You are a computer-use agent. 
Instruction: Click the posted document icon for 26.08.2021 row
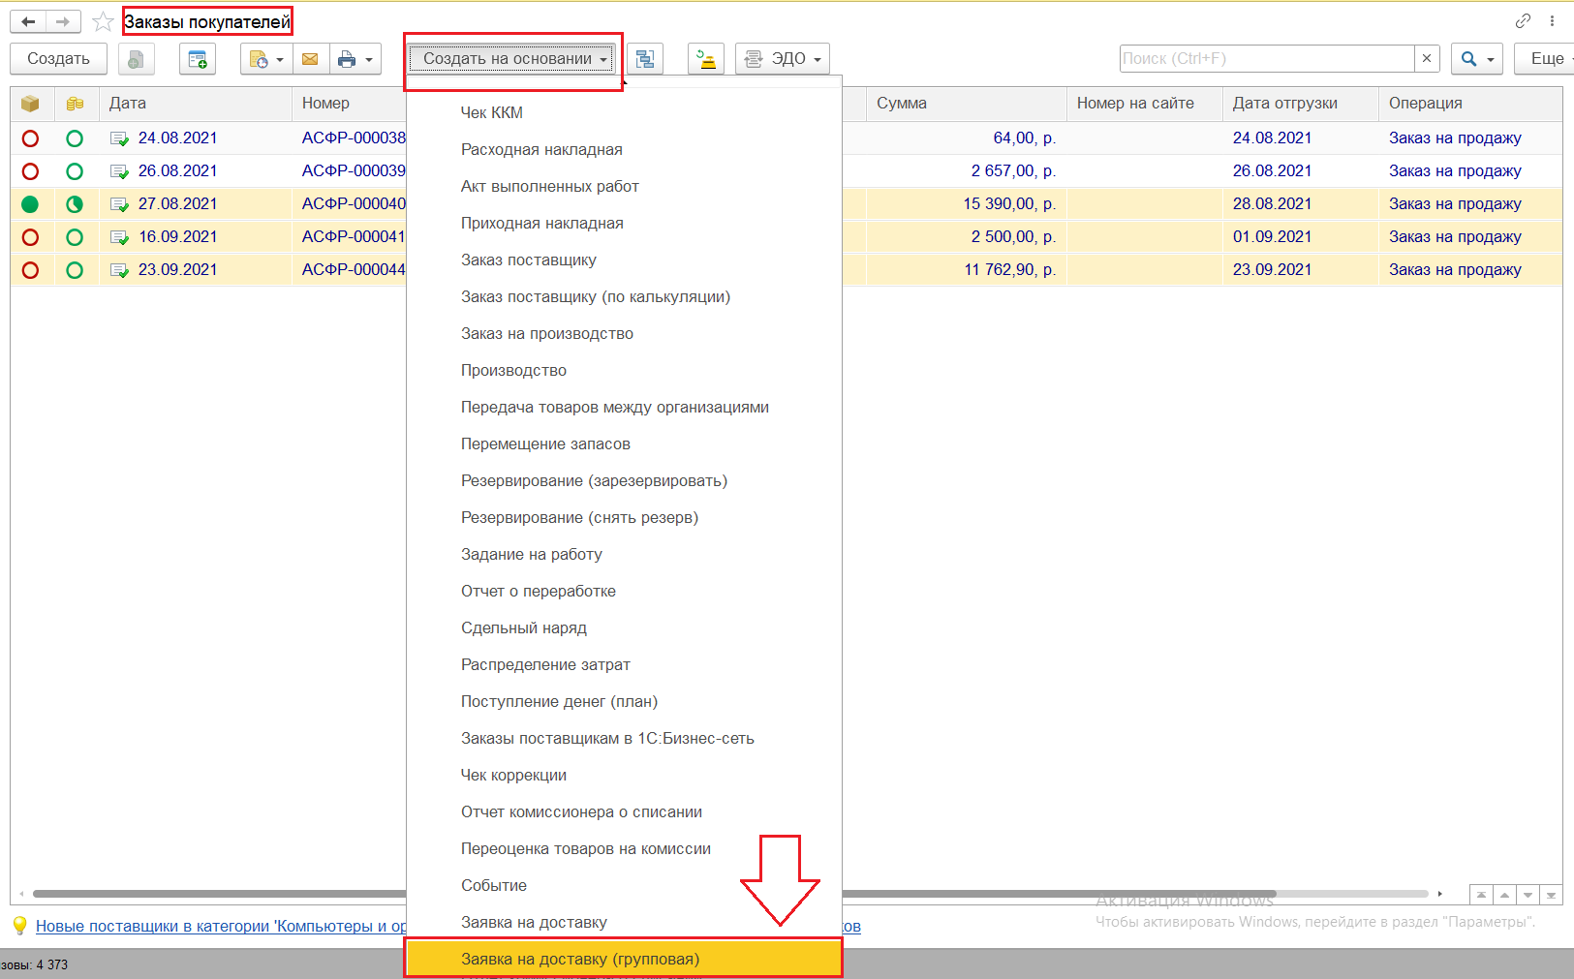pos(119,172)
